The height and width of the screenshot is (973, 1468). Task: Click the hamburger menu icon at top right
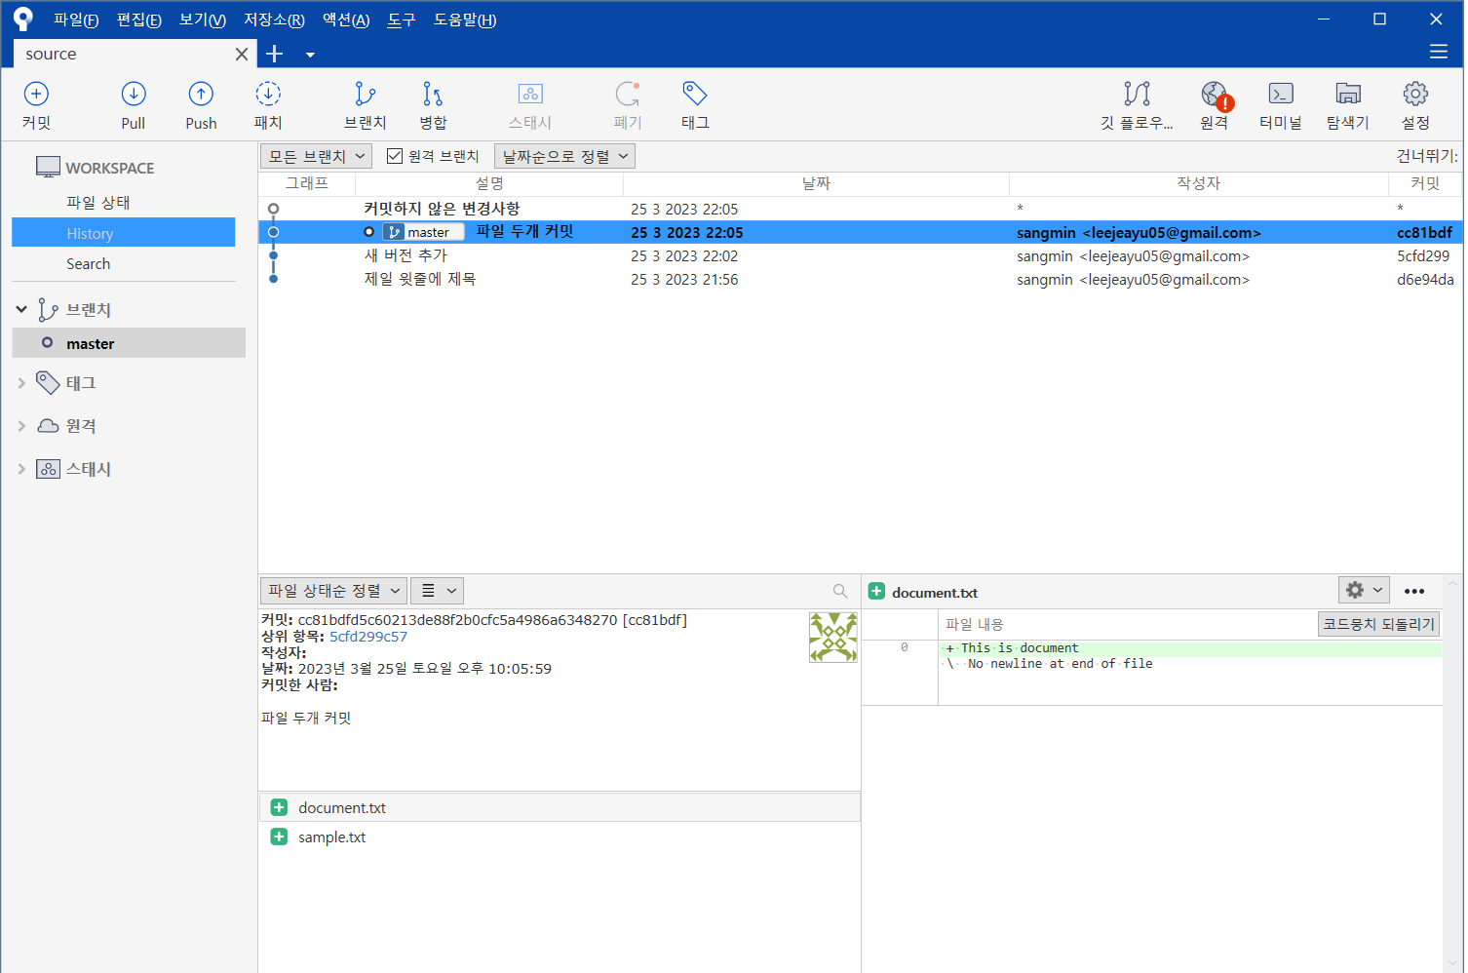click(x=1439, y=52)
